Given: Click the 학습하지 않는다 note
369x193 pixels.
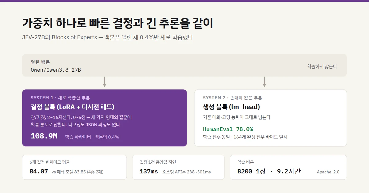Looking at the screenshot, I should click(322, 66).
